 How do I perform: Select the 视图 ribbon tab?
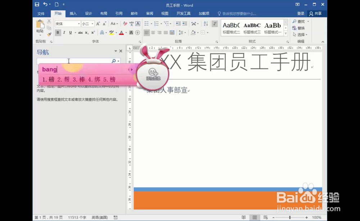[165, 14]
